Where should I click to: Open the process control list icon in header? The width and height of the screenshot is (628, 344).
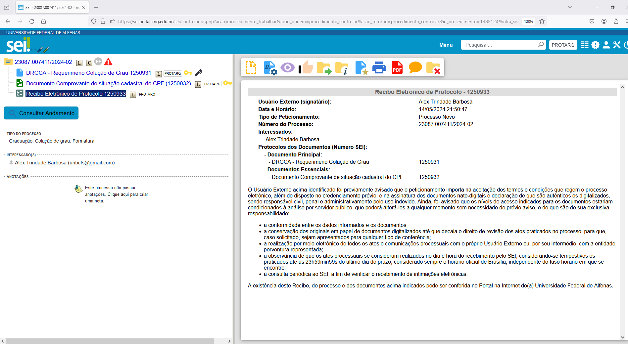(585, 45)
